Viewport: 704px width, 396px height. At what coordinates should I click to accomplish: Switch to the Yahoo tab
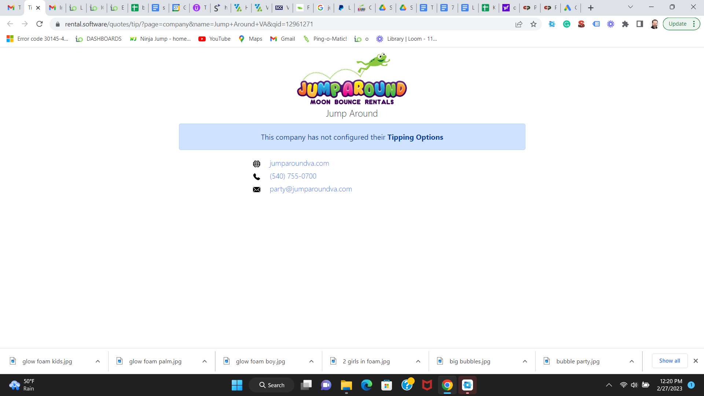click(509, 8)
